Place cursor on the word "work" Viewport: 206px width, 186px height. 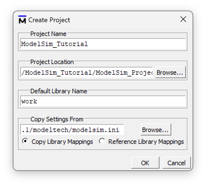[x=29, y=101]
